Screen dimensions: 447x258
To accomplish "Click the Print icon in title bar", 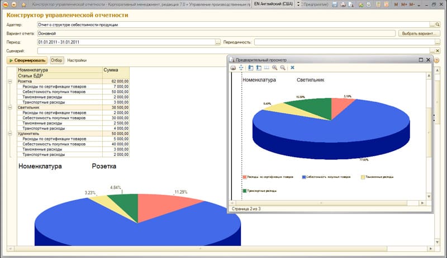I will click(343, 4).
